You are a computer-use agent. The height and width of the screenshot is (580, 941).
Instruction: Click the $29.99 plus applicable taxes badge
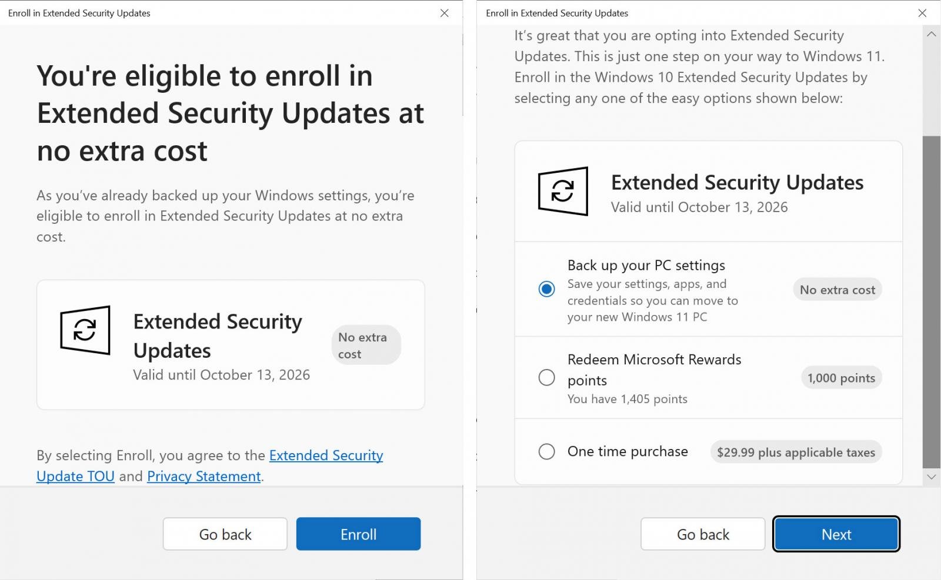click(795, 452)
